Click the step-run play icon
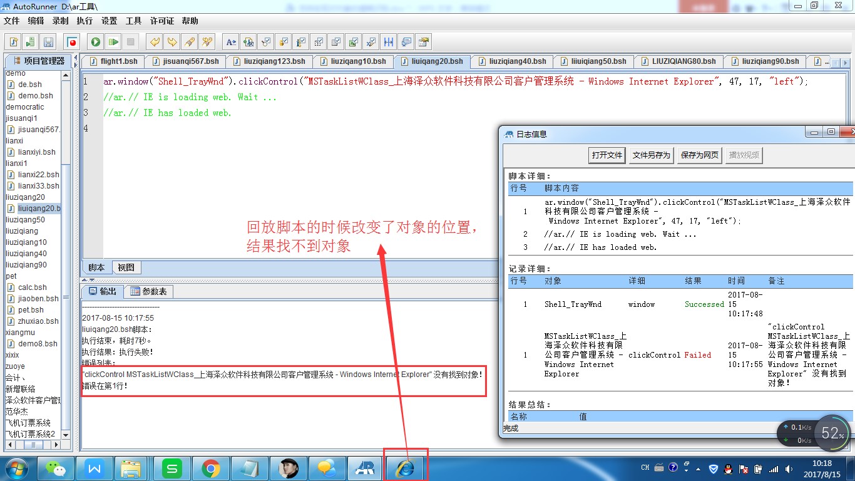This screenshot has height=481, width=855. click(113, 42)
